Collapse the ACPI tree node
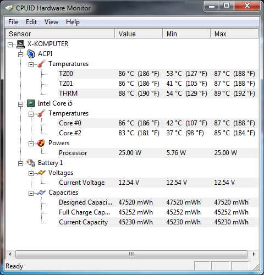264x275 pixels. (x=21, y=54)
